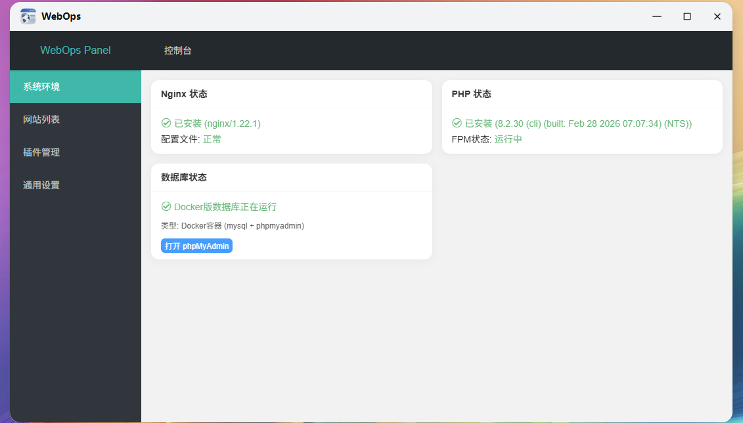Click the Docker容器 type description text
The height and width of the screenshot is (423, 743).
click(x=232, y=226)
